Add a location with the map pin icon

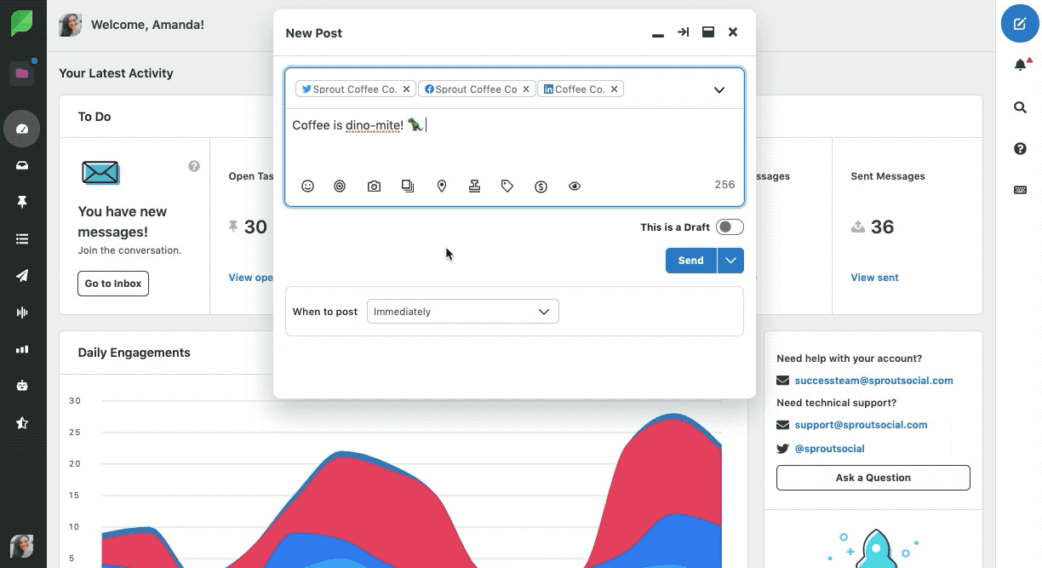pyautogui.click(x=441, y=186)
